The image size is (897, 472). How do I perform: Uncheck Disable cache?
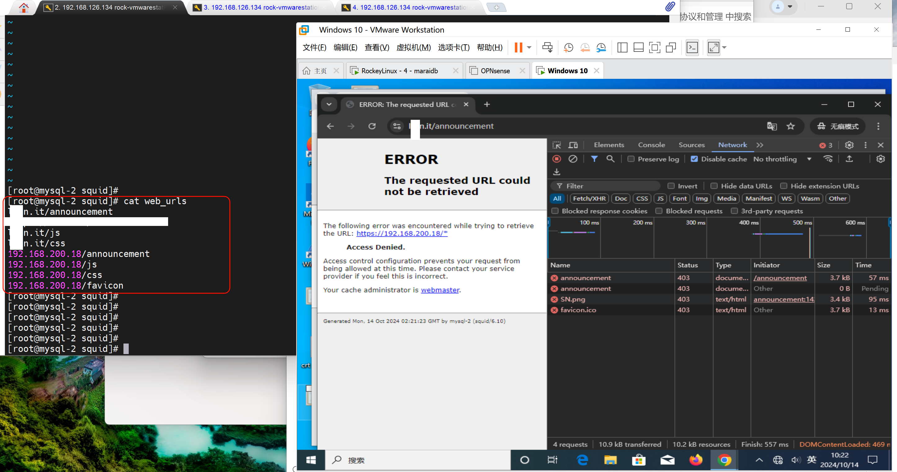(x=694, y=159)
